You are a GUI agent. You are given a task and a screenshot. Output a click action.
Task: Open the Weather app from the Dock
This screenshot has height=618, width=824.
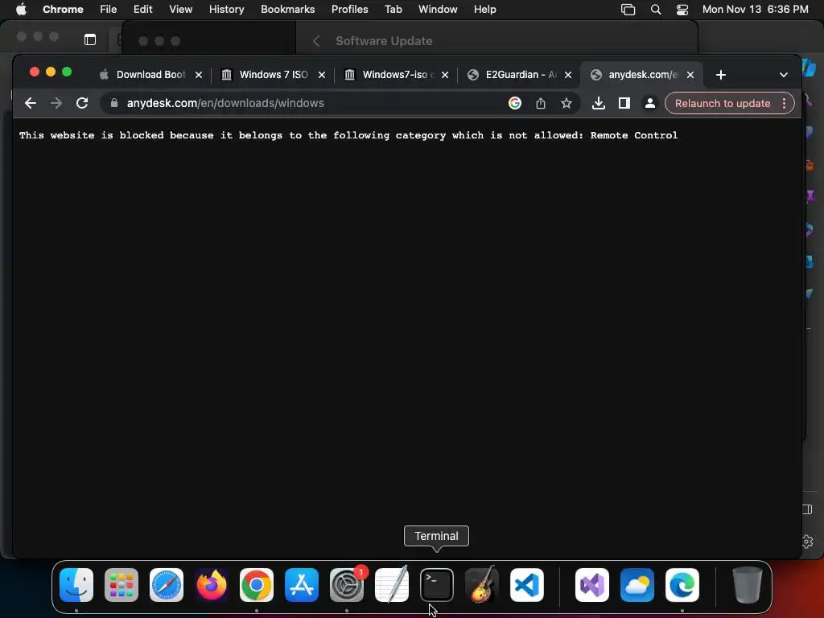[637, 585]
